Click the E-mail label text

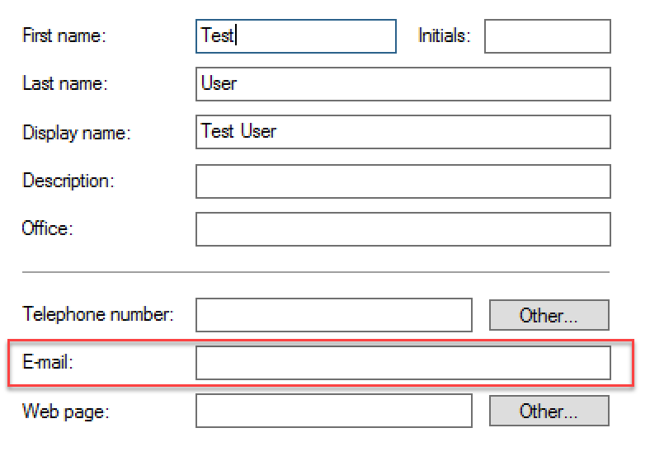(48, 362)
